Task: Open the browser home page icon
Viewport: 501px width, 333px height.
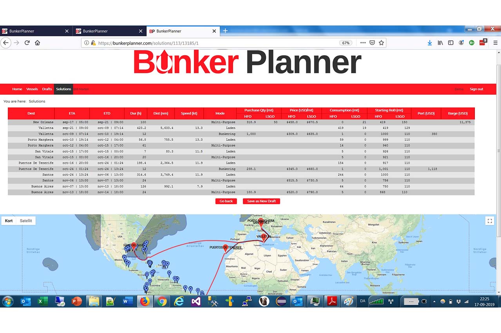Action: (38, 43)
